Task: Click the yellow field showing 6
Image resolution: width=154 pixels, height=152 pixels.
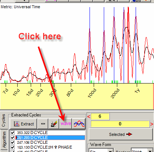Action: click(x=100, y=116)
